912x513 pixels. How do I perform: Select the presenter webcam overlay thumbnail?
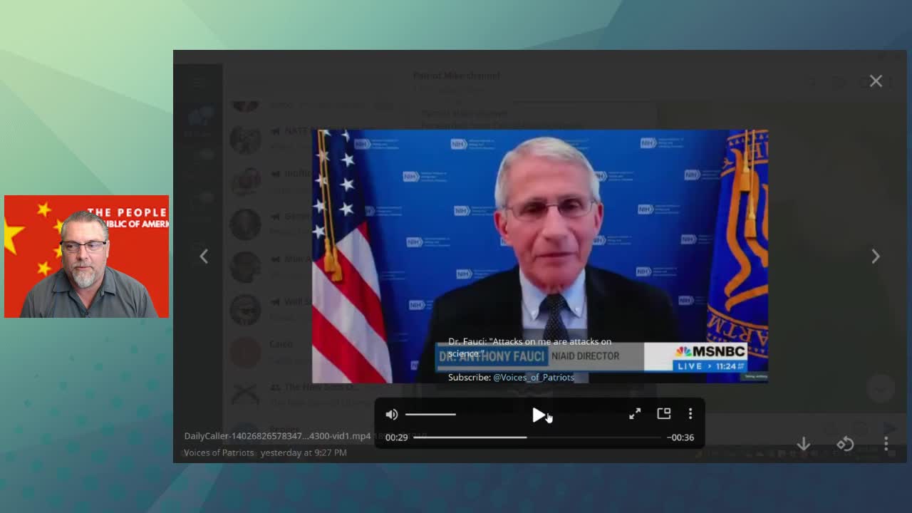point(86,256)
